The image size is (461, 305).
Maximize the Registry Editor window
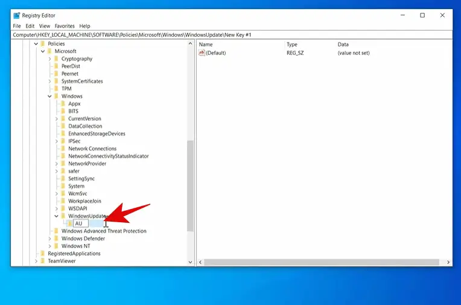click(x=422, y=15)
